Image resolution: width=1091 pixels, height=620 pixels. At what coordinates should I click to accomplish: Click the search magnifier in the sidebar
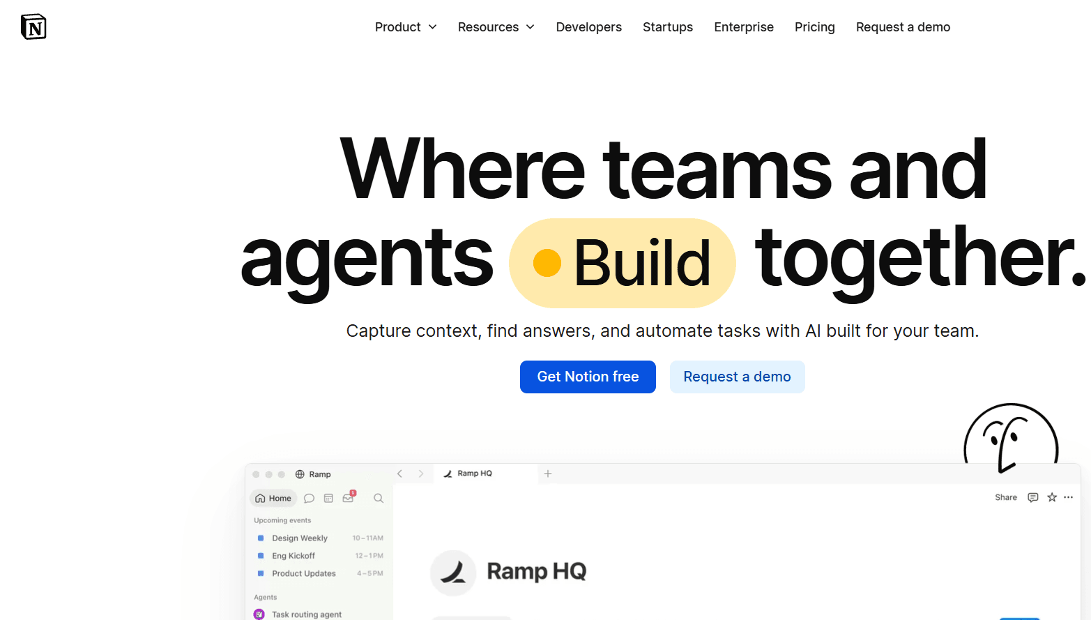point(379,498)
